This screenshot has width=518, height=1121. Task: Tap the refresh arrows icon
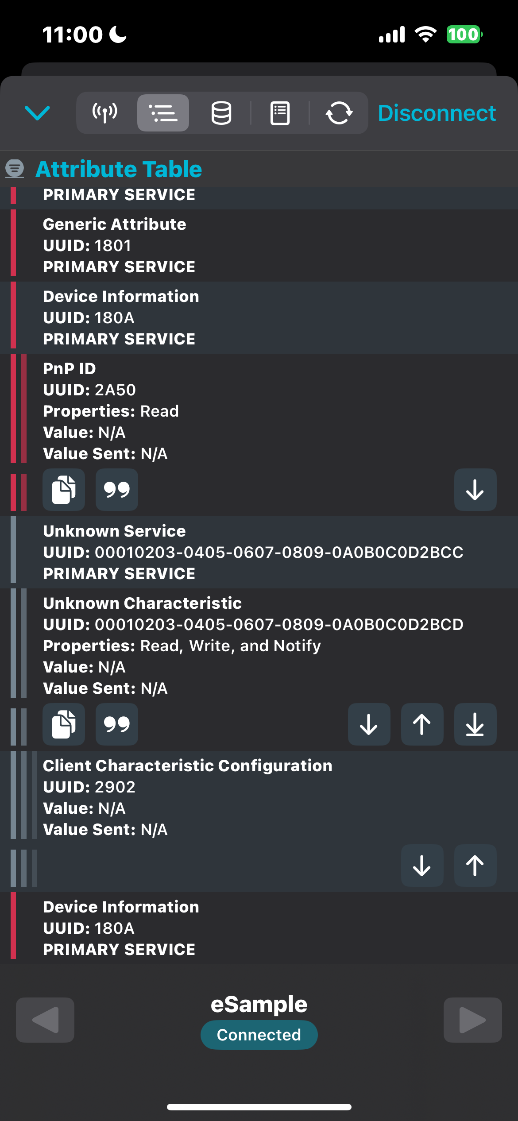339,113
